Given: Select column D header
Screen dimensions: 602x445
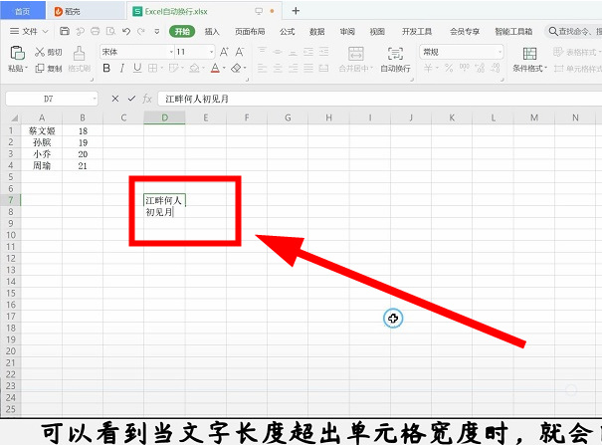Looking at the screenshot, I should point(164,117).
